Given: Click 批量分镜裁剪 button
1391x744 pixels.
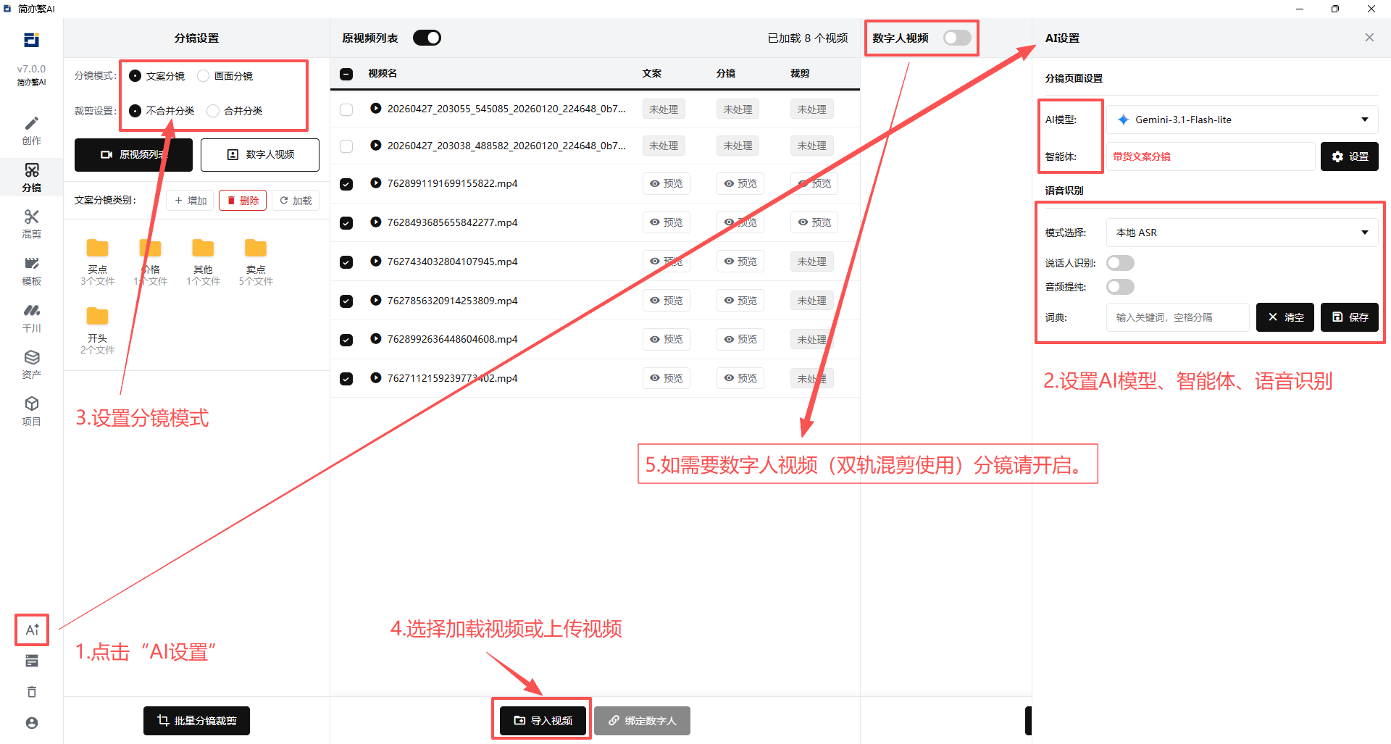Looking at the screenshot, I should pyautogui.click(x=196, y=721).
